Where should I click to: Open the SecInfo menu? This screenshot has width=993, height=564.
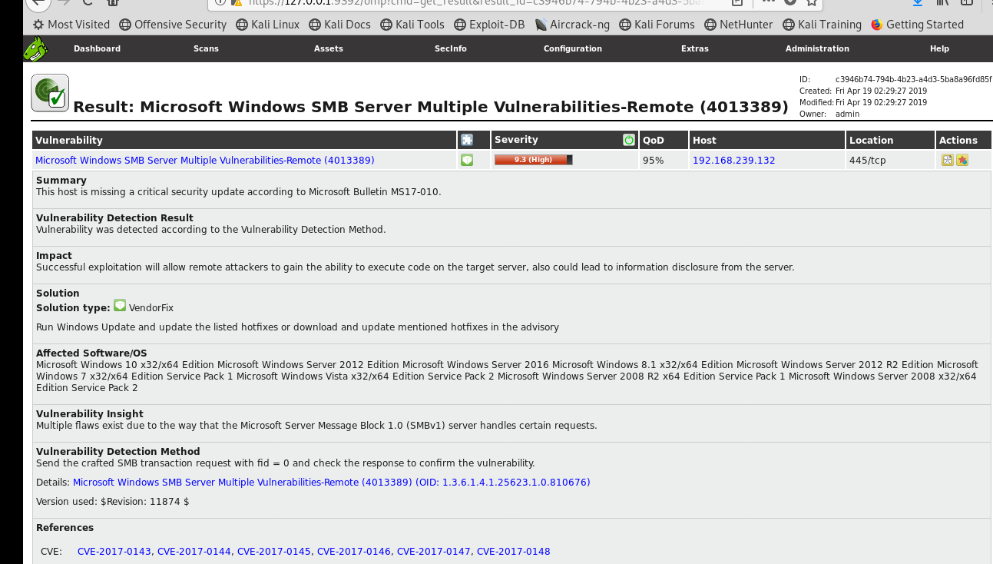coord(450,48)
